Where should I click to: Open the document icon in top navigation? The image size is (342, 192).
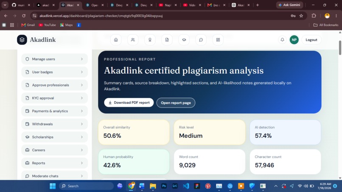167,40
